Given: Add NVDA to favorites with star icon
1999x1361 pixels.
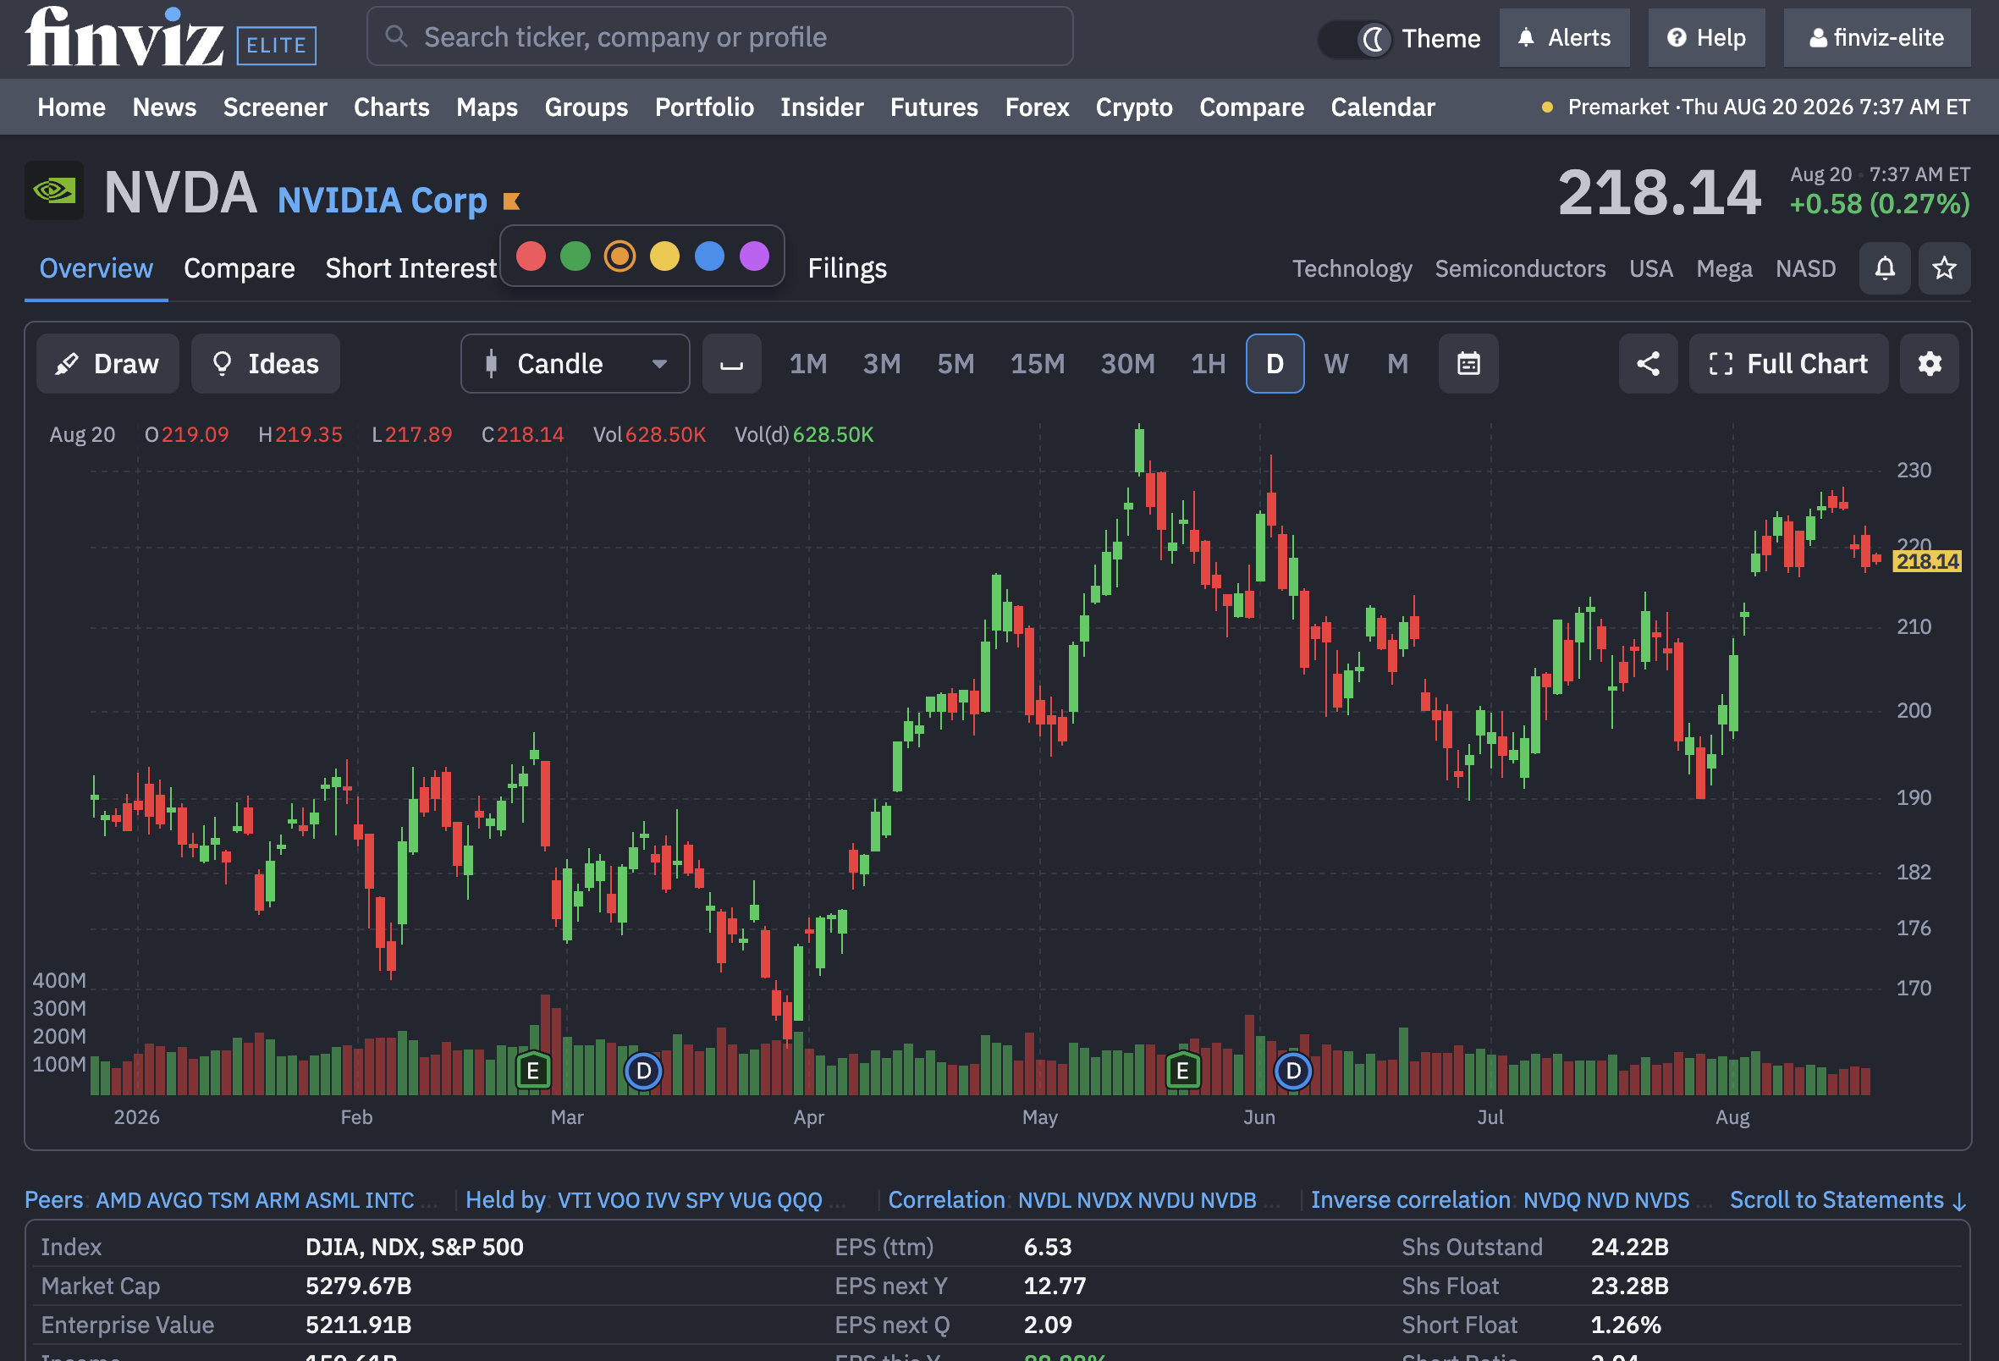Looking at the screenshot, I should pos(1944,268).
